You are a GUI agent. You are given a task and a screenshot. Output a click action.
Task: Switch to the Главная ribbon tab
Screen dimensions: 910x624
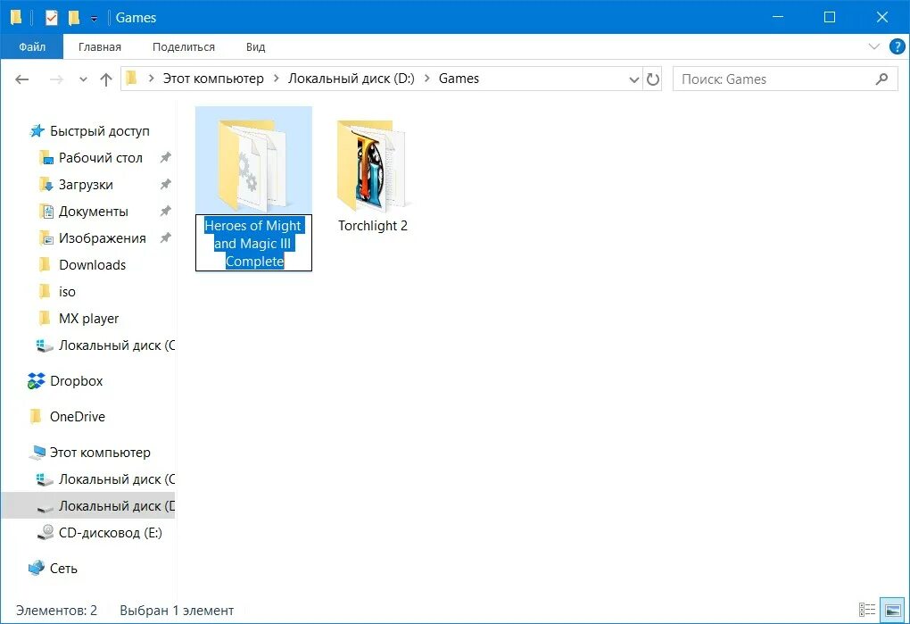[100, 47]
